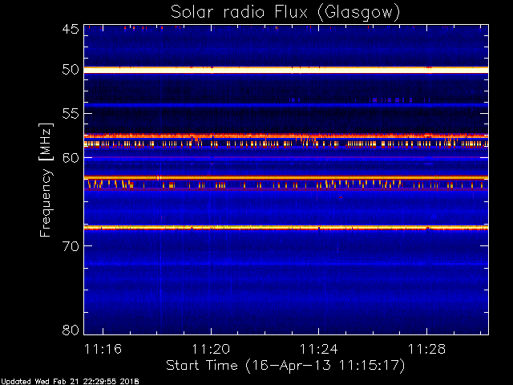
Task: Click the "Updated Wed Feb 21" timestamp text
Action: pyautogui.click(x=70, y=382)
